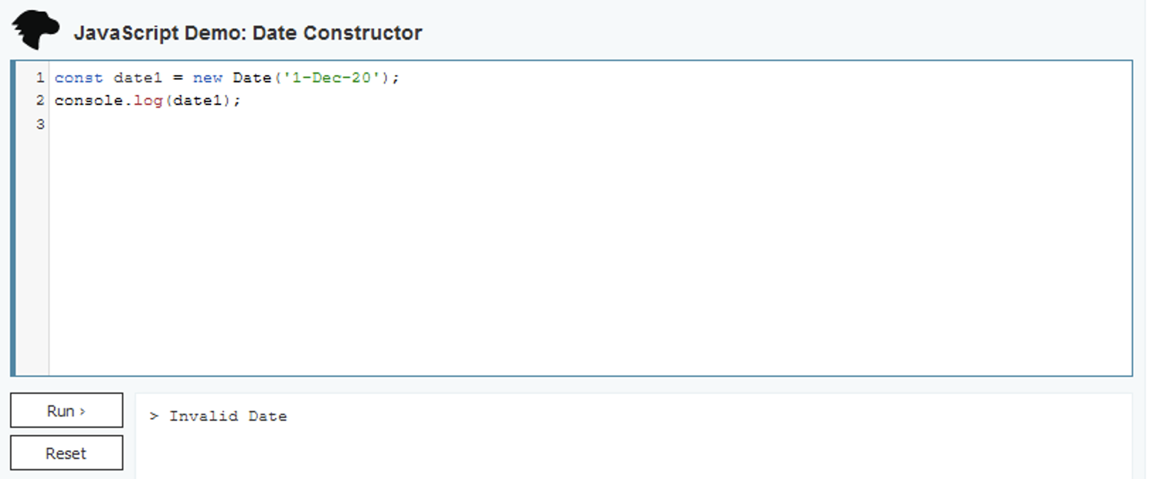Click the blue left border of the editor
1149x479 pixels.
[x=13, y=213]
